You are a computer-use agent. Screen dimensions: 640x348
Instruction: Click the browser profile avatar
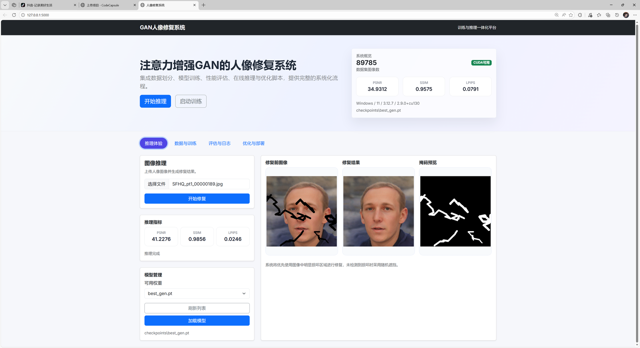[x=626, y=15]
